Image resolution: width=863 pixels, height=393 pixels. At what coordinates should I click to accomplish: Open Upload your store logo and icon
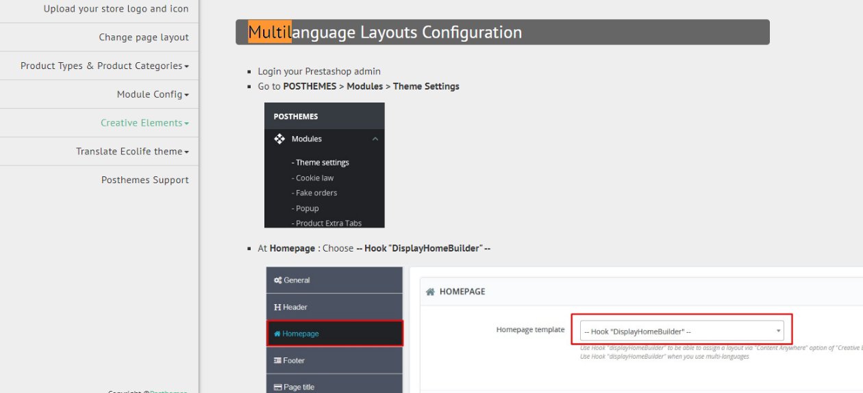coord(116,9)
